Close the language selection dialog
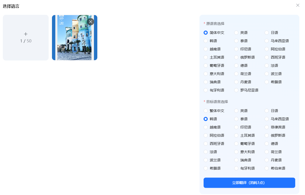 click(298, 5)
